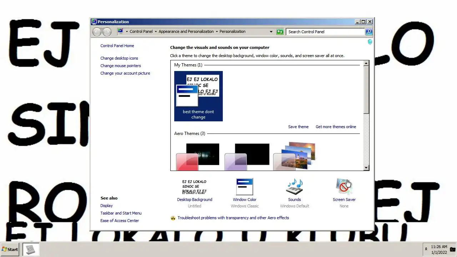Click Personalization breadcrumb
Image resolution: width=457 pixels, height=257 pixels.
coord(232,31)
